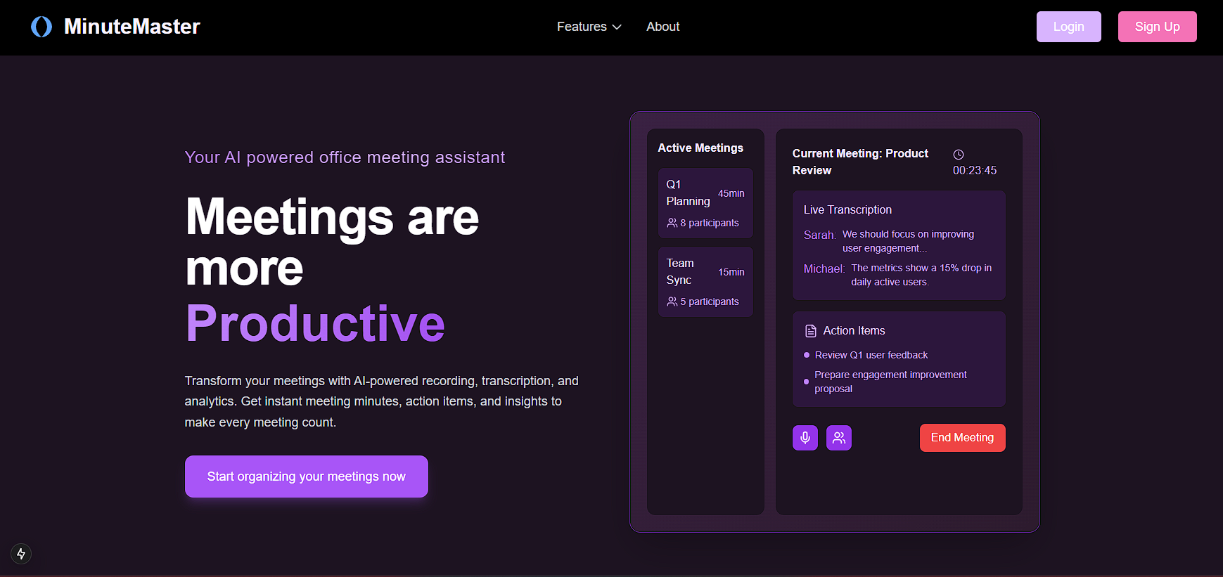Click the MinuteMaster brand name
This screenshot has height=577, width=1223.
click(132, 27)
